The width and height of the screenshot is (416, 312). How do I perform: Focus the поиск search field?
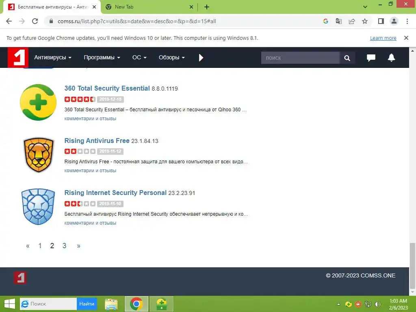coord(300,58)
